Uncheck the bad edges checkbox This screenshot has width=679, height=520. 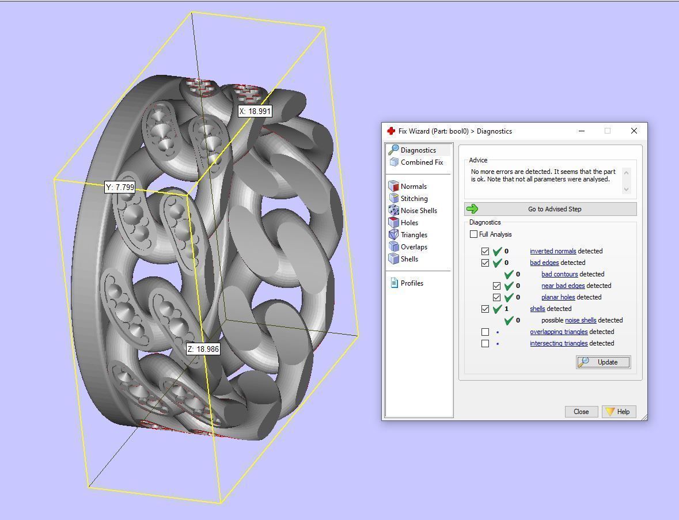click(485, 263)
